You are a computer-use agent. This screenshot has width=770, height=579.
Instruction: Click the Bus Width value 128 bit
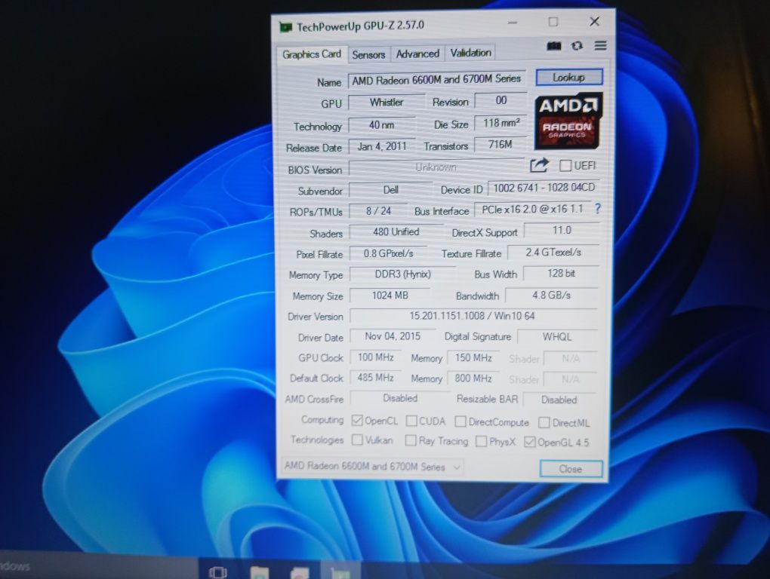pos(561,273)
